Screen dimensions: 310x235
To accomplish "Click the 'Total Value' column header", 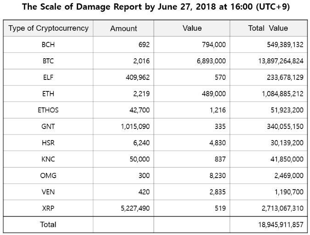I will pos(268,28).
